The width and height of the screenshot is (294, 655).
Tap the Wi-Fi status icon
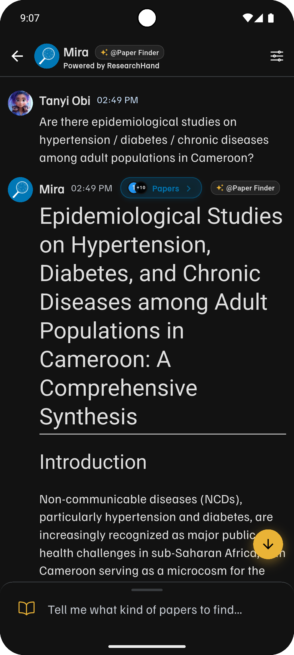247,18
